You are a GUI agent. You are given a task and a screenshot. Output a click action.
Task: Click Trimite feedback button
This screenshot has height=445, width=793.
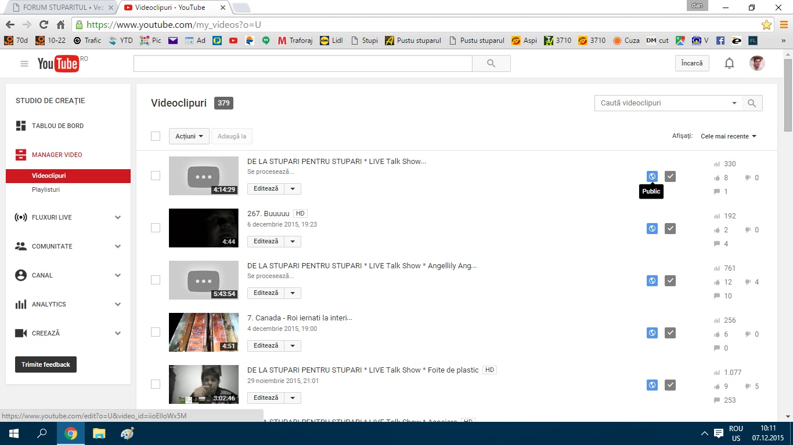point(46,364)
